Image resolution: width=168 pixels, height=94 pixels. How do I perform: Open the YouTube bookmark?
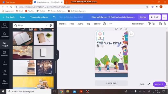point(30,11)
